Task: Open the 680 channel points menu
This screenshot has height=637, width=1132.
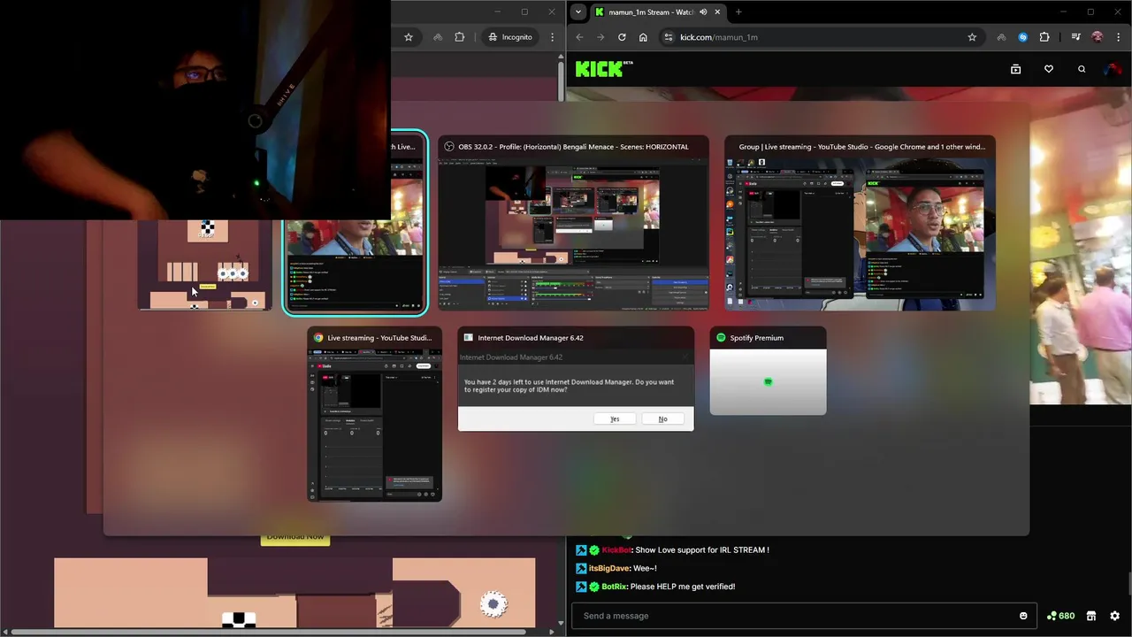Action: [x=1060, y=616]
